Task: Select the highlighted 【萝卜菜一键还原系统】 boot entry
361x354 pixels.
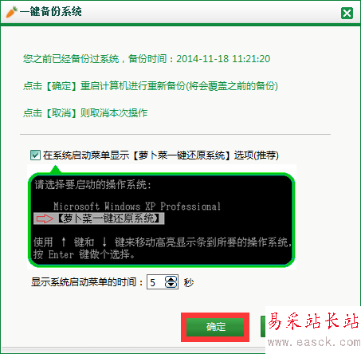Action: point(99,218)
